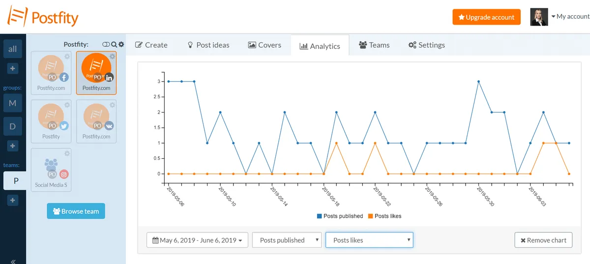This screenshot has width=590, height=264.
Task: Toggle the switch next to Postfity label
Action: point(106,44)
